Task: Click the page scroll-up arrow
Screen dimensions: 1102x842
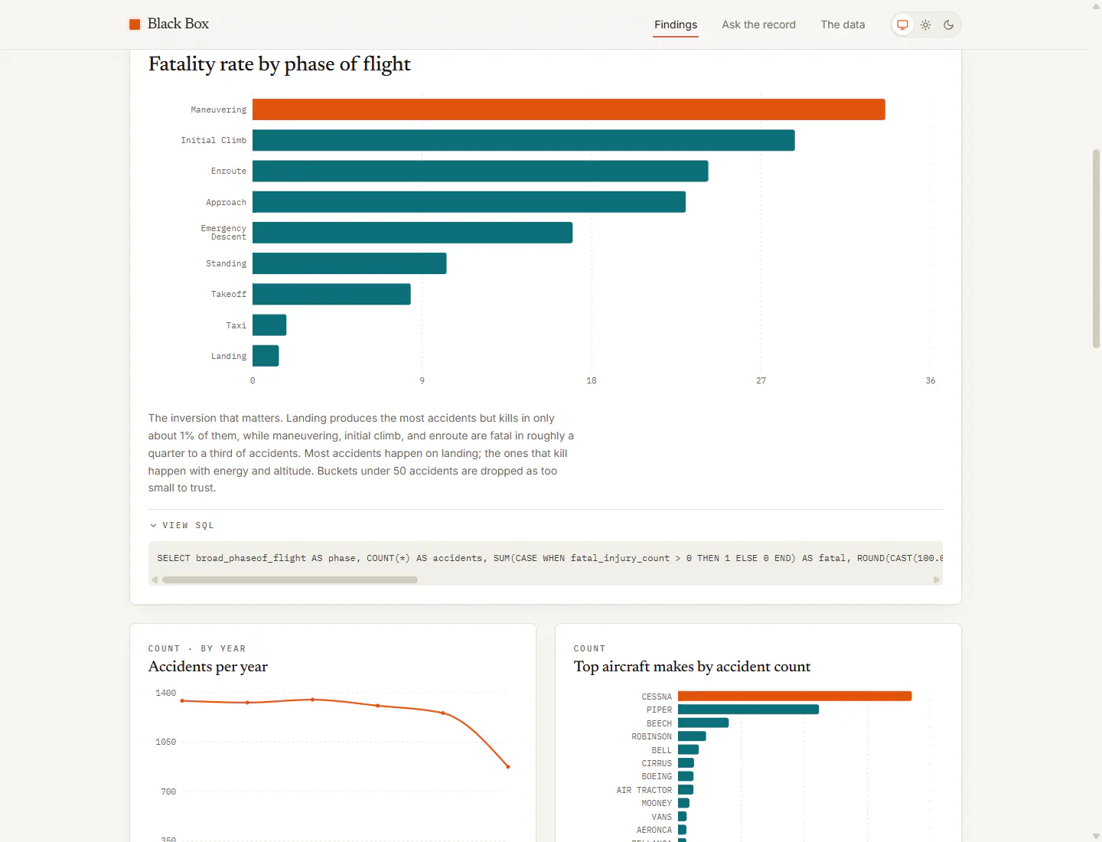Action: tap(1096, 6)
